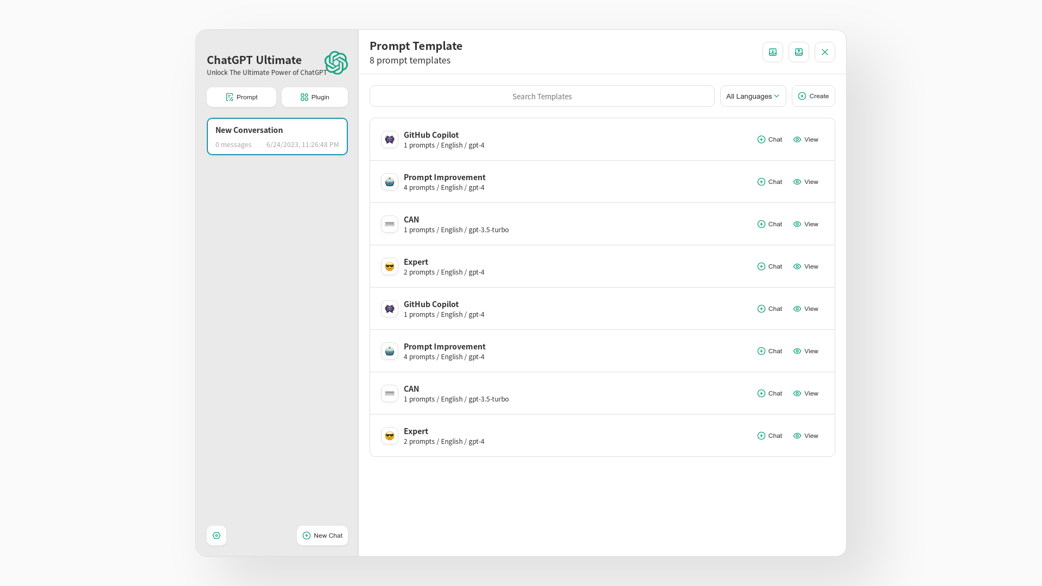
Task: Create a new prompt template
Action: (814, 96)
